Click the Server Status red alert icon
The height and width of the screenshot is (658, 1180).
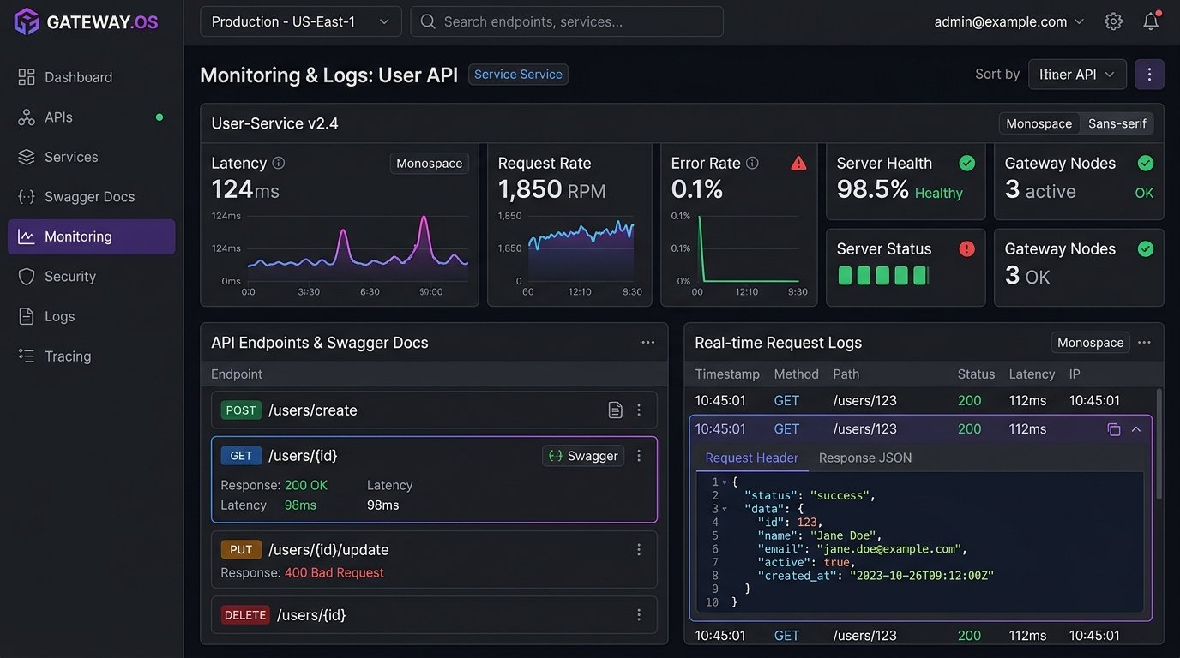[x=967, y=248]
